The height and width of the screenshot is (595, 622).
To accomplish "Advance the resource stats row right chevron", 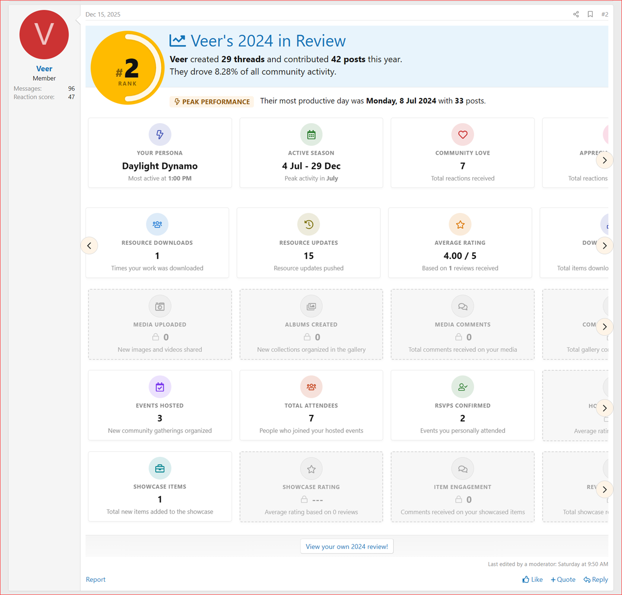I will tap(604, 246).
